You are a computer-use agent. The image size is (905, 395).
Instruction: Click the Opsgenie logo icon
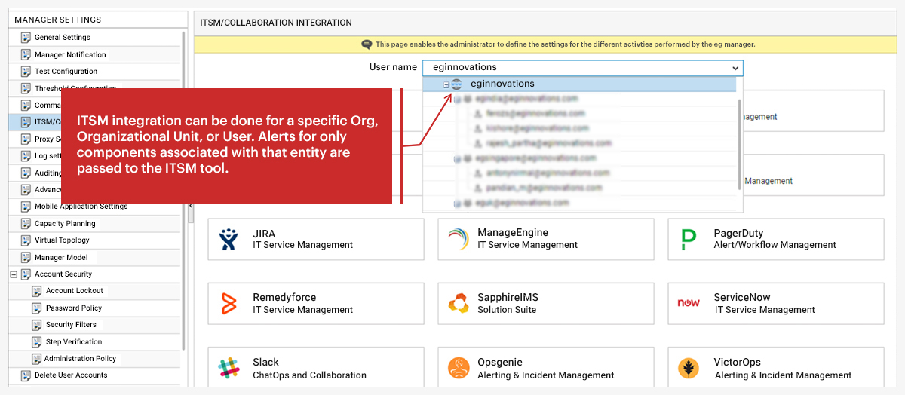coord(458,368)
